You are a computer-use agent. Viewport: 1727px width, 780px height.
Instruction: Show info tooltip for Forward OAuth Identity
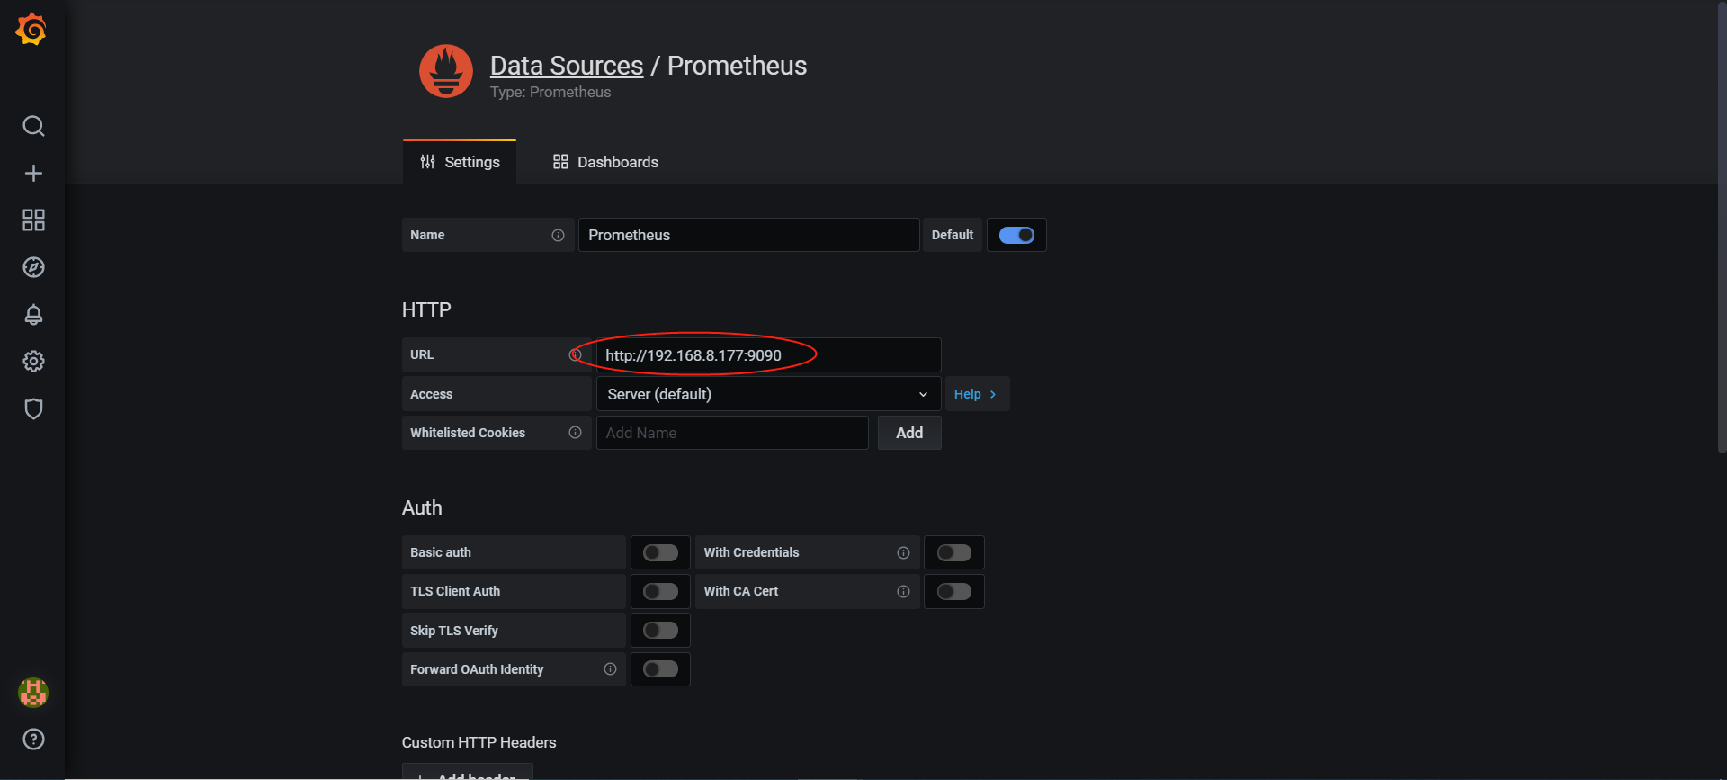coord(610,669)
